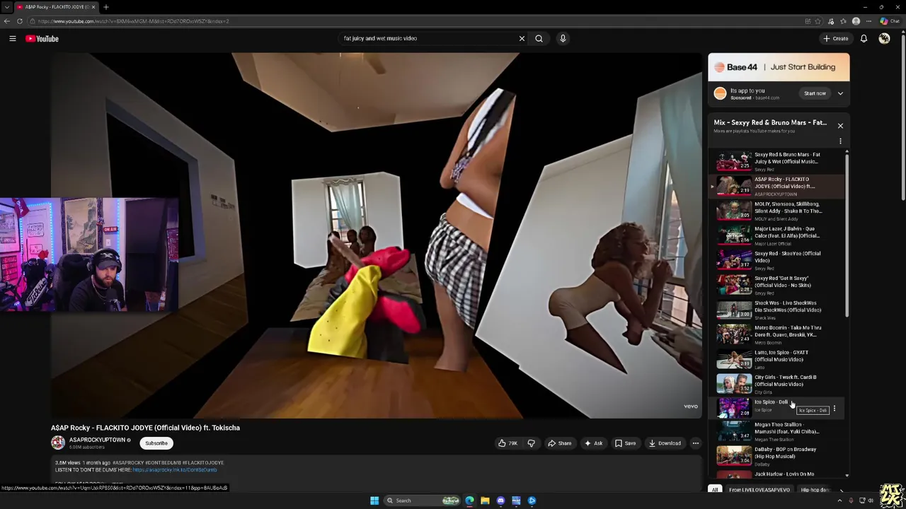Open account avatar menu
Viewport: 906px width, 509px height.
(x=884, y=39)
